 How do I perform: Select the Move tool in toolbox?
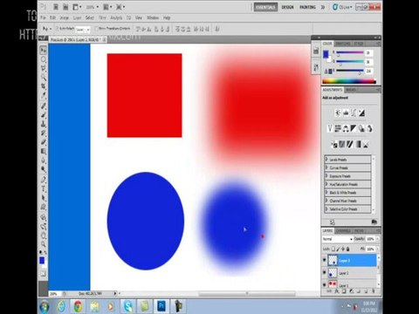pos(44,50)
